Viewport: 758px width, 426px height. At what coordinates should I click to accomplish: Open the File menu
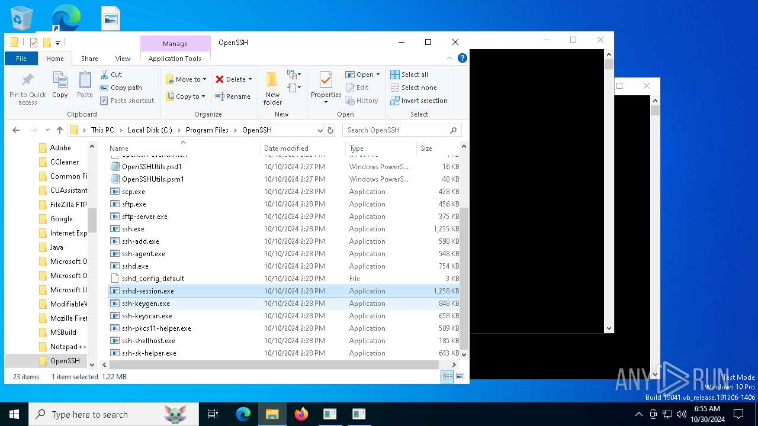21,59
